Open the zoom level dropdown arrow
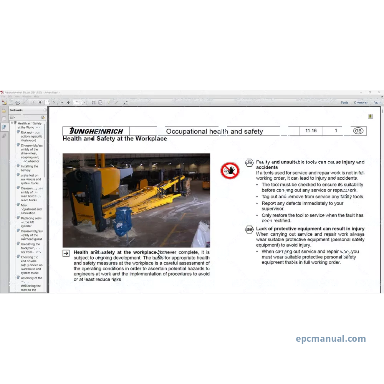 pos(84,103)
